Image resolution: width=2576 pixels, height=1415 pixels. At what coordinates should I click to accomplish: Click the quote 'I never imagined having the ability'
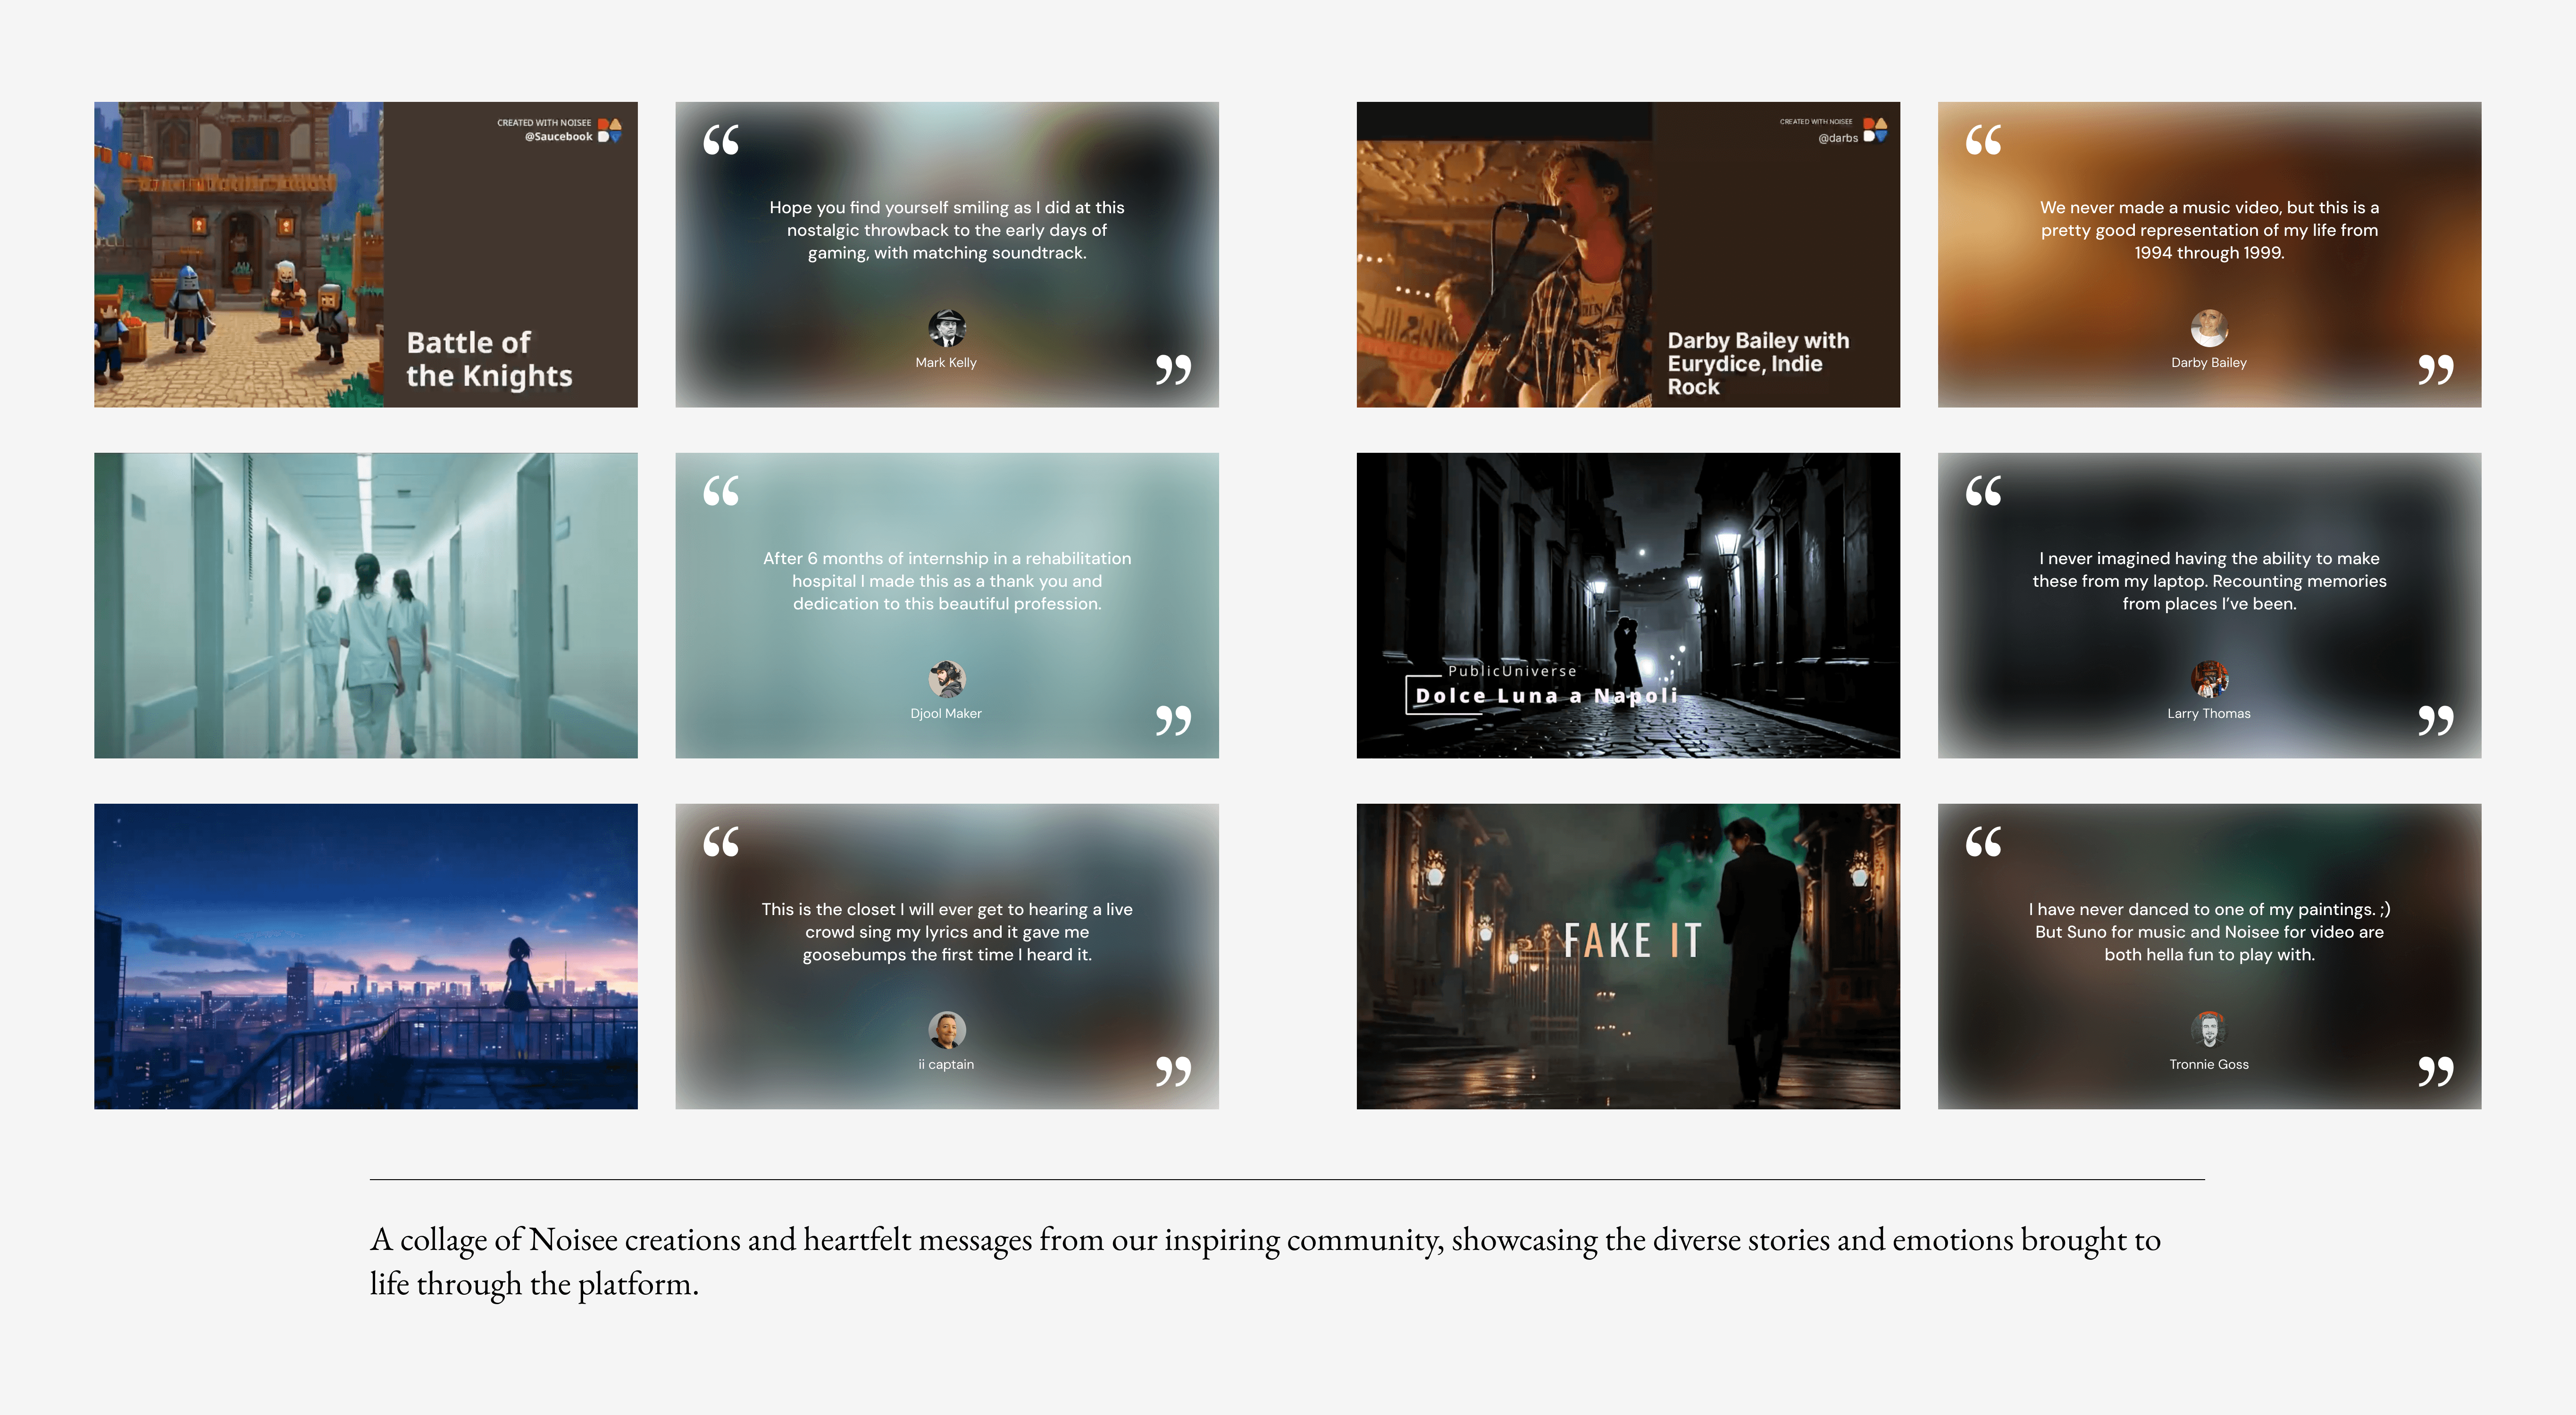2210,581
